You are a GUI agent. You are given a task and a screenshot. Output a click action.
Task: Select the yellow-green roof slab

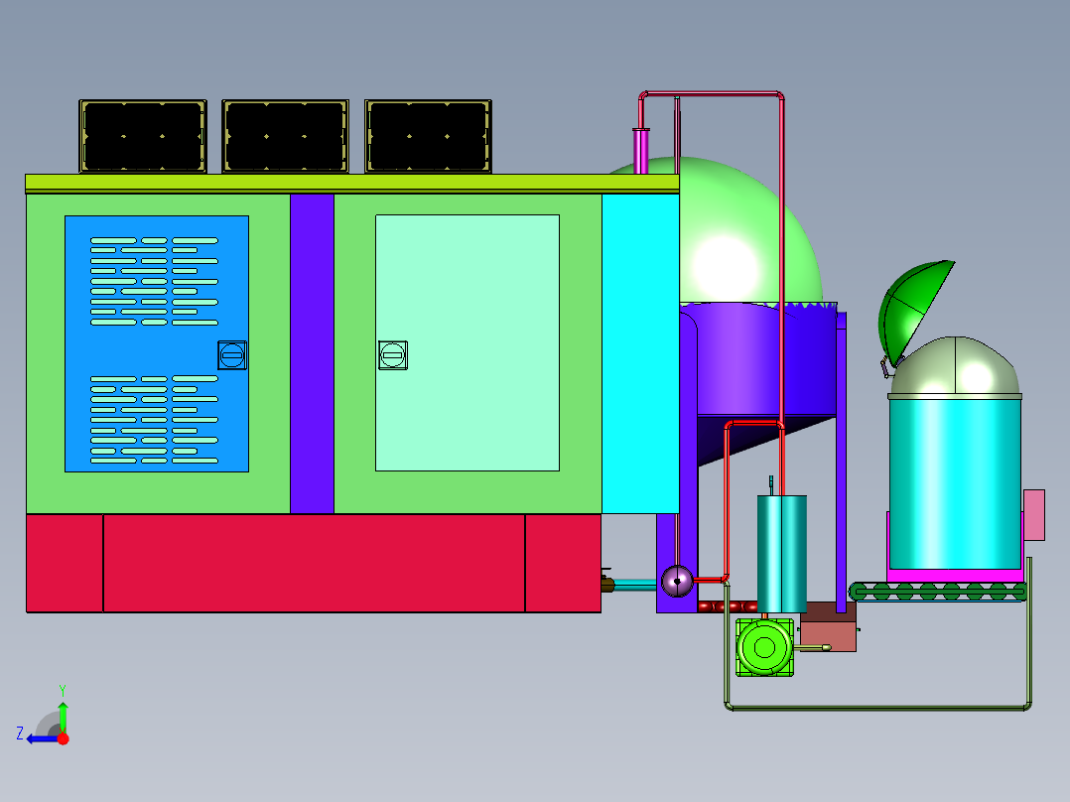[352, 184]
